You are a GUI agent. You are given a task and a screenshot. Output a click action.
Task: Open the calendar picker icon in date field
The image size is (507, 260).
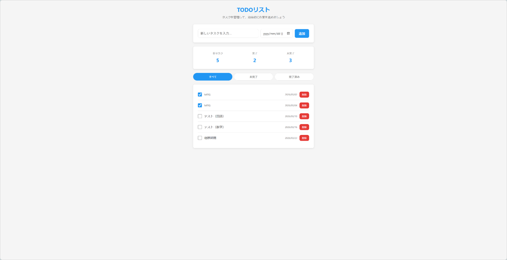(x=288, y=33)
